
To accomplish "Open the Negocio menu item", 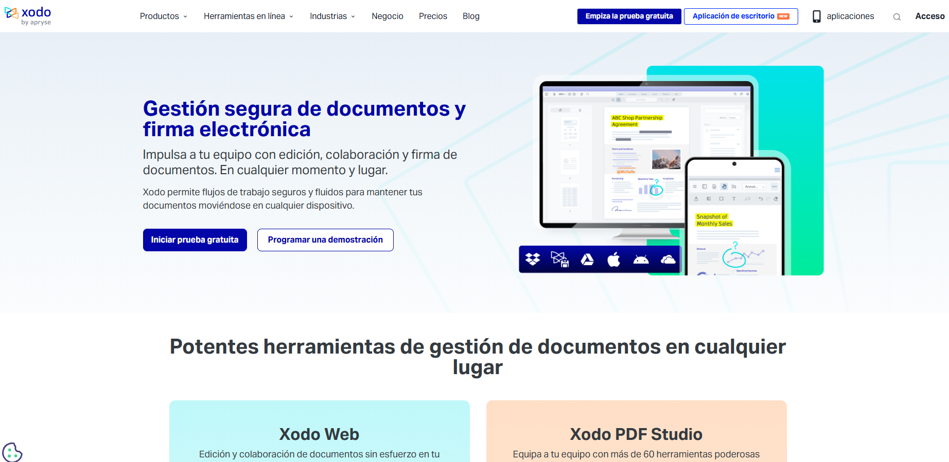I will [x=388, y=16].
